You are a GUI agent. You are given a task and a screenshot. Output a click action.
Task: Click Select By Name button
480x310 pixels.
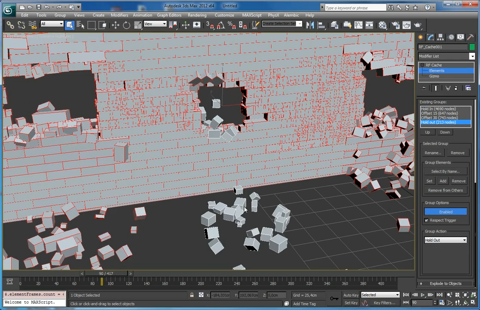(x=446, y=172)
